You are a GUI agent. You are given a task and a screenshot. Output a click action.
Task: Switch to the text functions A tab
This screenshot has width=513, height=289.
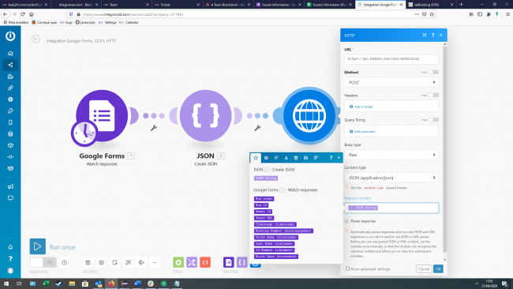286,158
